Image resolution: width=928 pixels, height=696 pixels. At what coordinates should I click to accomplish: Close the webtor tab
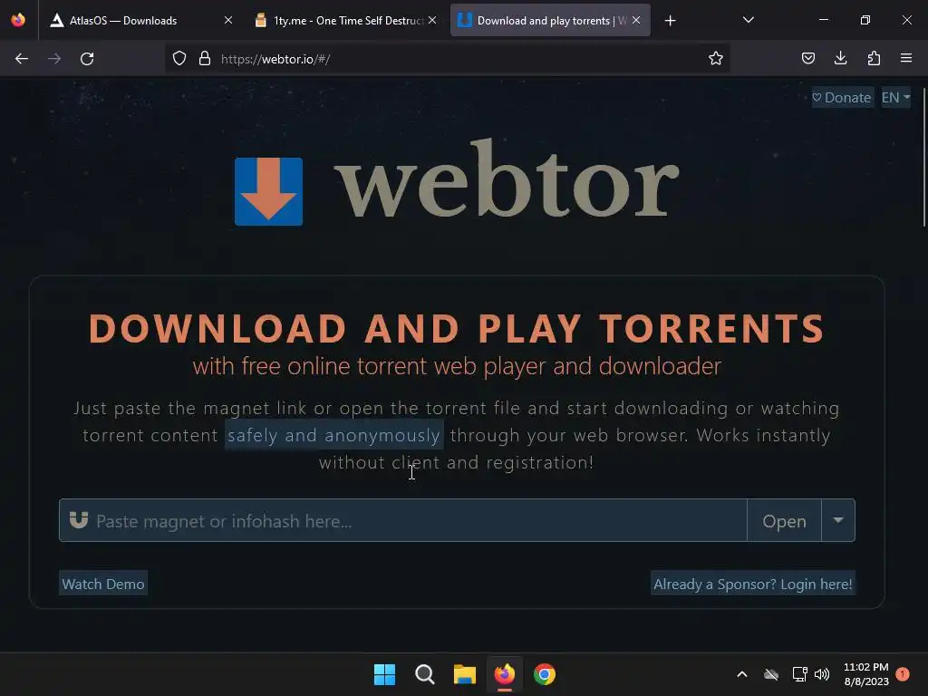(636, 20)
